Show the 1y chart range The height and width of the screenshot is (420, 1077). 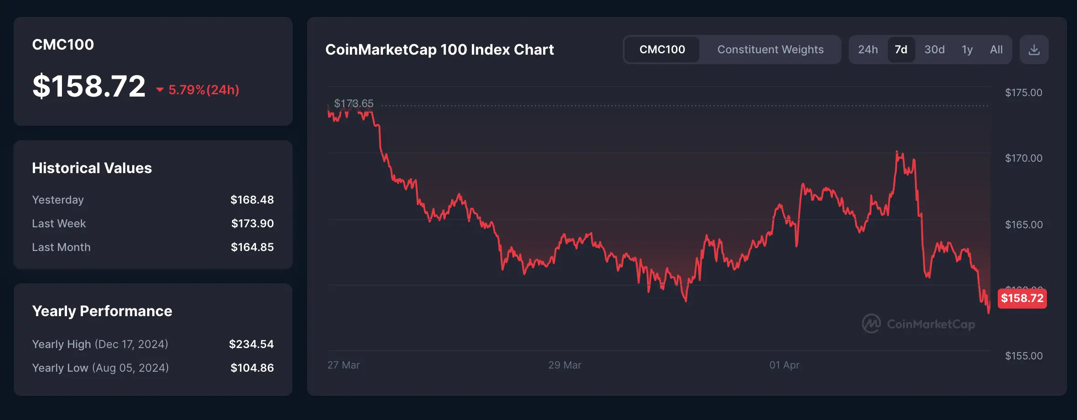(x=967, y=50)
